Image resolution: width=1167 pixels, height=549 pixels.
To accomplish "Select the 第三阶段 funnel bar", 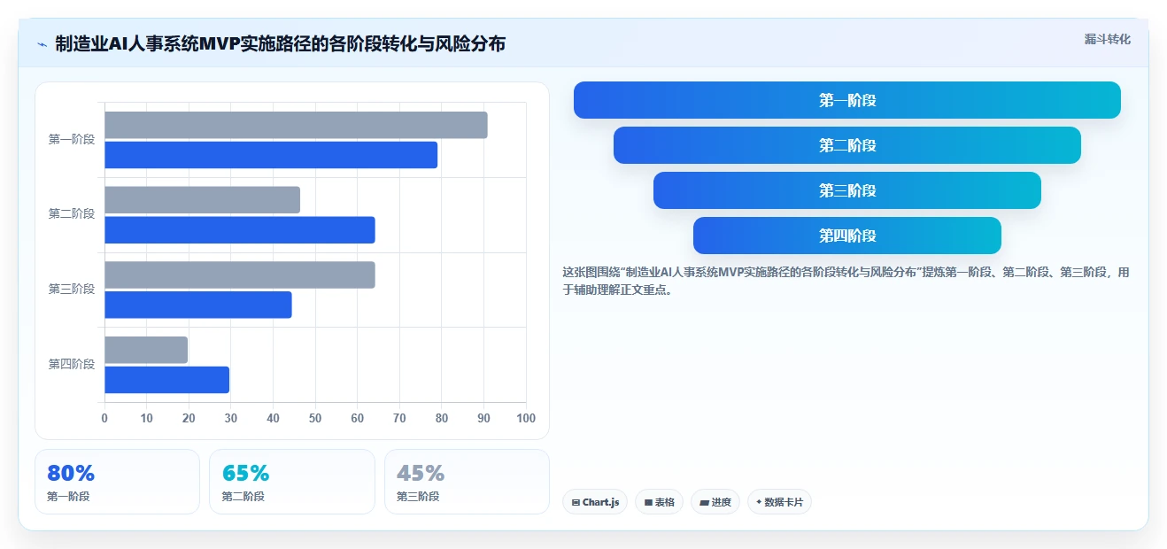I will point(847,190).
